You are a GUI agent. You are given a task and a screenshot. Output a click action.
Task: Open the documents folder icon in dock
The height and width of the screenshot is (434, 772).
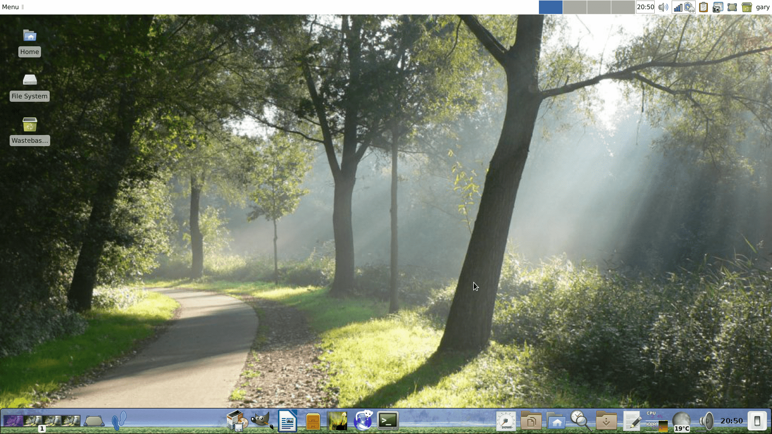[531, 421]
